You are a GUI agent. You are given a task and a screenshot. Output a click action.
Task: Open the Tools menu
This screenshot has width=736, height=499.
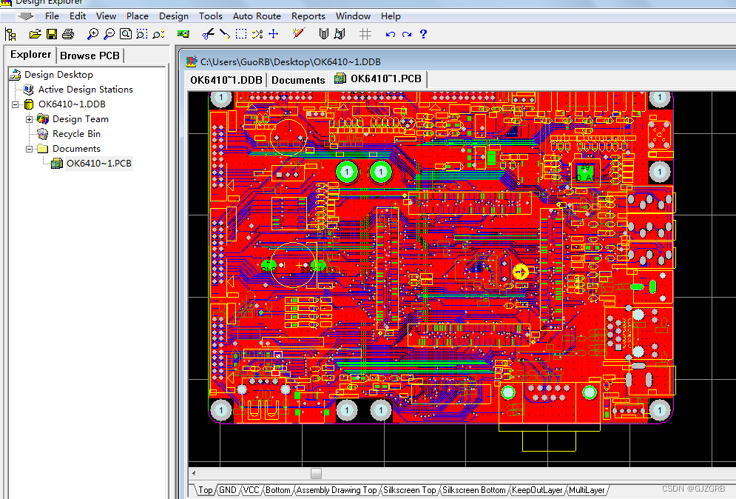click(211, 16)
